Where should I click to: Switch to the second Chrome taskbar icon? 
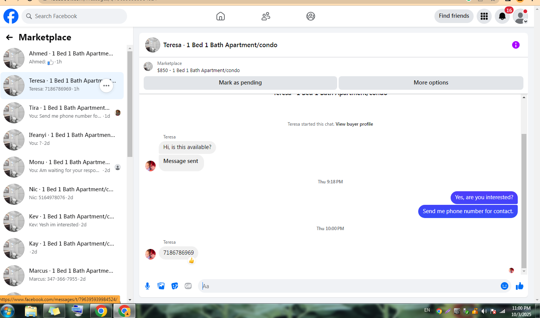pos(124,311)
